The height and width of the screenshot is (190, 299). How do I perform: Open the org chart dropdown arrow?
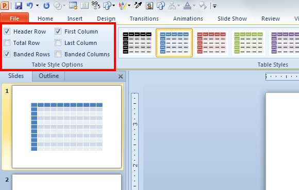tap(179, 6)
